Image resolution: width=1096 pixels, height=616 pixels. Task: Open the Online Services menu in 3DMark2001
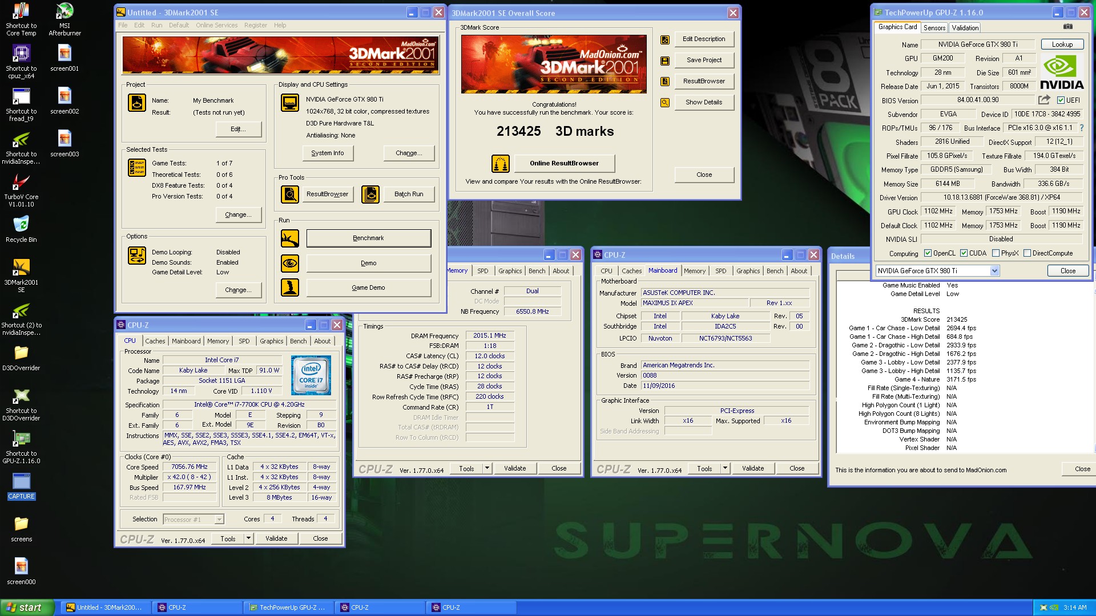[x=216, y=25]
